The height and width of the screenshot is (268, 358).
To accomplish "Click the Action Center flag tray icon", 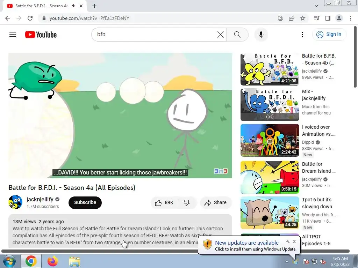I will point(306,261).
